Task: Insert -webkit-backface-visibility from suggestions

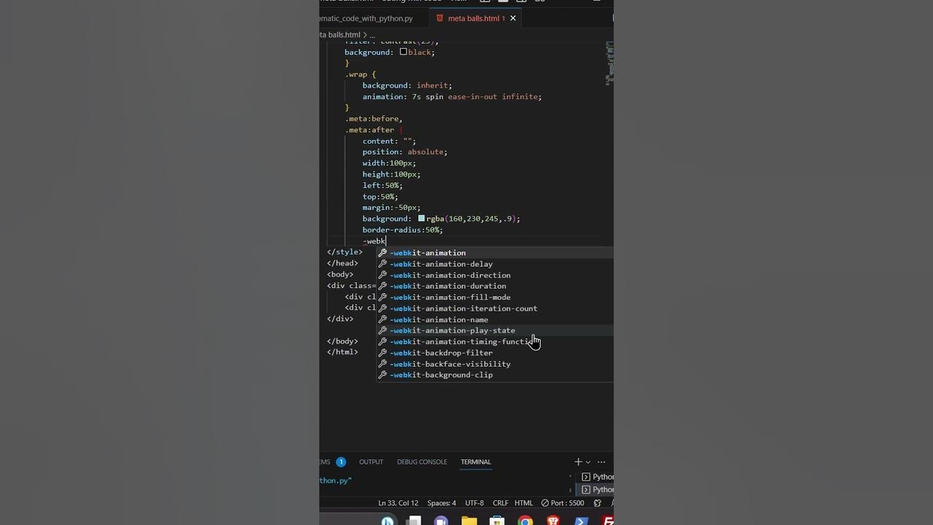Action: coord(495,364)
